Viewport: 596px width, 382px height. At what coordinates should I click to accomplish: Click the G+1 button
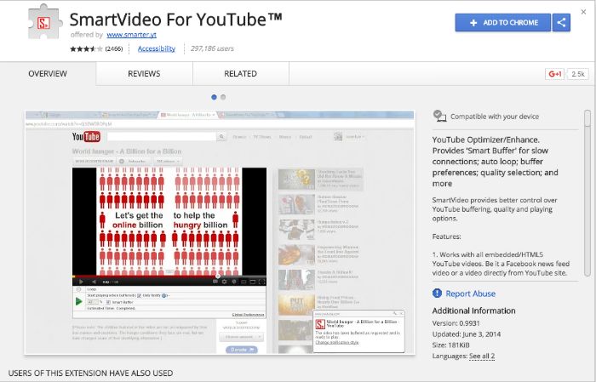554,74
